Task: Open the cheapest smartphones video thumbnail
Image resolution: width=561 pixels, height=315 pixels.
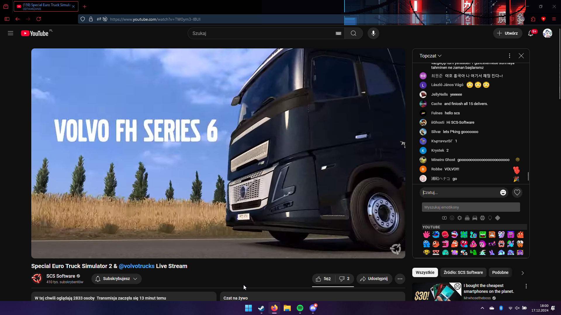Action: [437, 292]
